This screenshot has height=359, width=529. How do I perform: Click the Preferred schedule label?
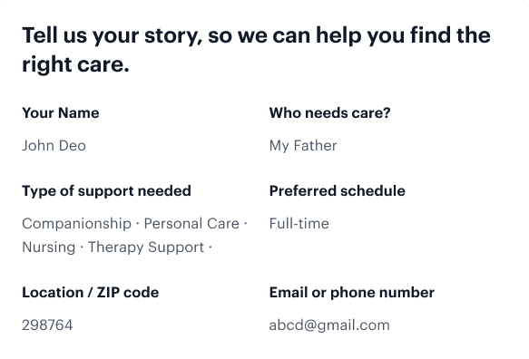tap(337, 191)
